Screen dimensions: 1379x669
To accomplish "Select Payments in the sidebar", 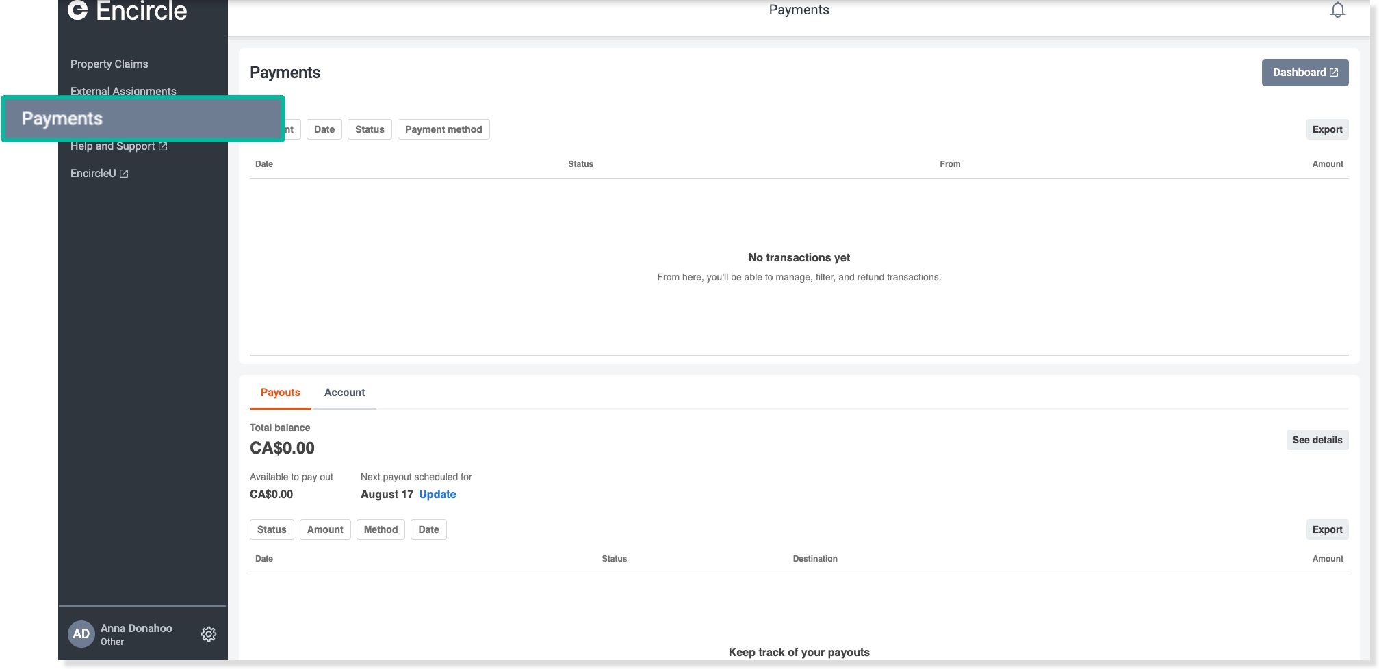I will click(142, 119).
